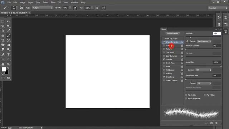The image size is (229, 129).
Task: Swap foreground and background colors
Action: pos(8,68)
